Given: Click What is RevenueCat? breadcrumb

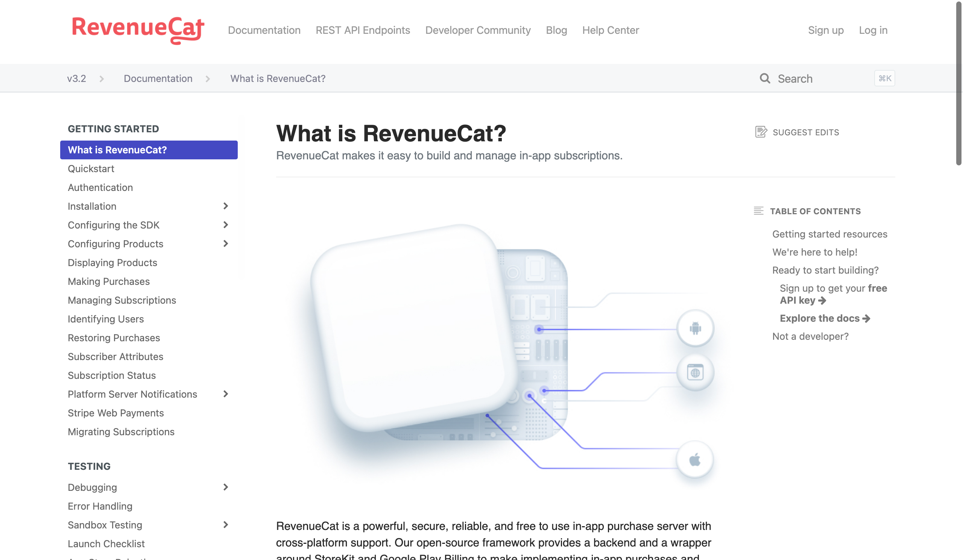Looking at the screenshot, I should click(278, 79).
